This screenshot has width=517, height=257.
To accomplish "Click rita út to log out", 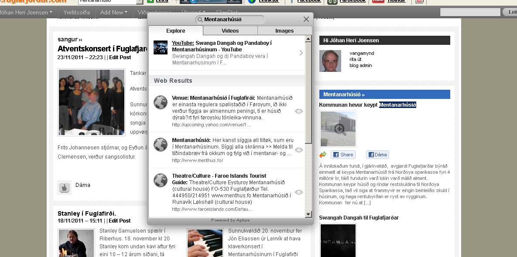I will (x=356, y=60).
